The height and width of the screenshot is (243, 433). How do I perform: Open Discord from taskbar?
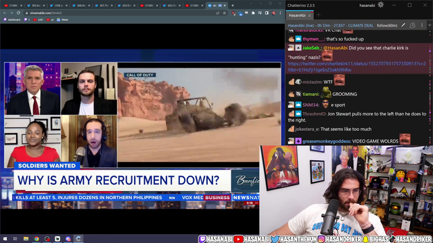[x=68, y=239]
